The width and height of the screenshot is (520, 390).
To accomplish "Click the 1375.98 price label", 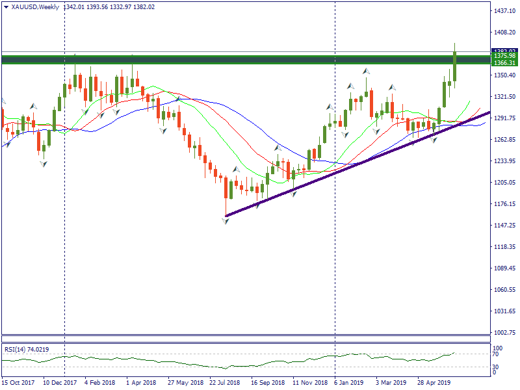I will click(504, 57).
